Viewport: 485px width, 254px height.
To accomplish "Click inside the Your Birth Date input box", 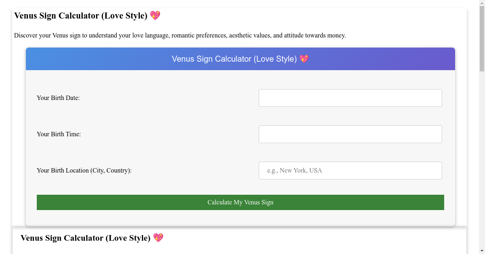I will pos(350,98).
